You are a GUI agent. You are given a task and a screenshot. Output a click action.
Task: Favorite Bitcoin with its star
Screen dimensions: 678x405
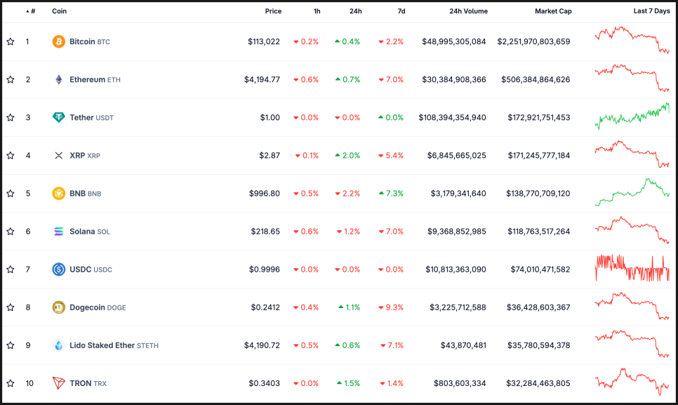point(11,41)
